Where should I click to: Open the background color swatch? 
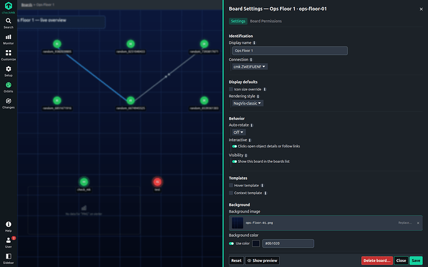click(x=256, y=243)
